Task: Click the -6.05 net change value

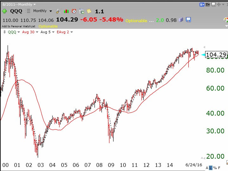Action: [x=88, y=20]
